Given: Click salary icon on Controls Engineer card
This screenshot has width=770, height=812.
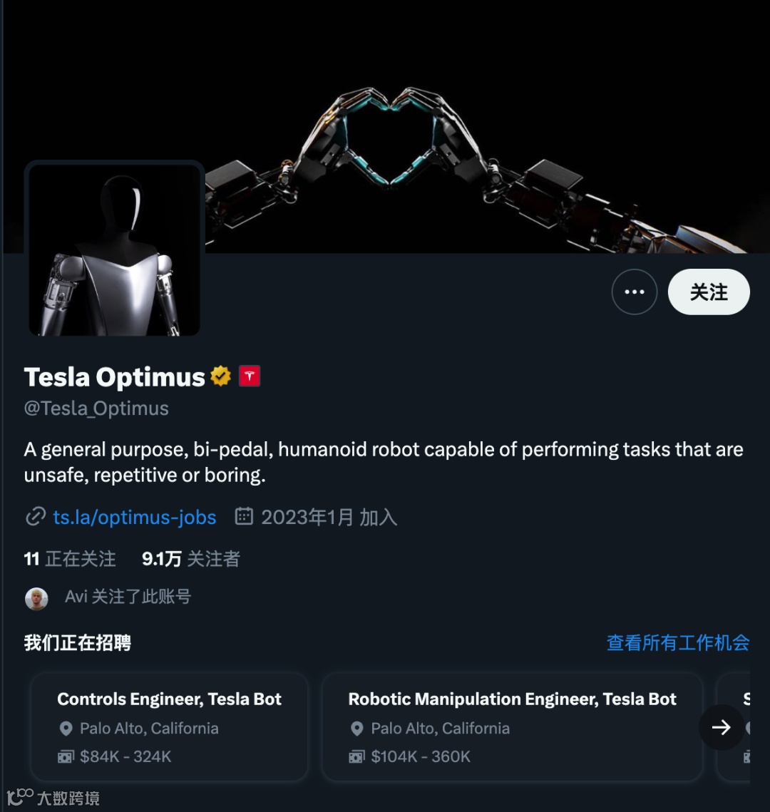Looking at the screenshot, I should pos(66,756).
